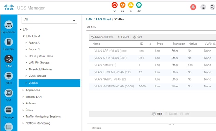Viewport: 216px width, 131px height.
Task: Click Print in the VLANs toolbar
Action: (x=138, y=37)
